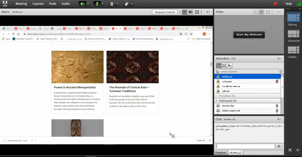The height and width of the screenshot is (157, 302).
Task: Make the Share pod full screen
Action: (197, 12)
